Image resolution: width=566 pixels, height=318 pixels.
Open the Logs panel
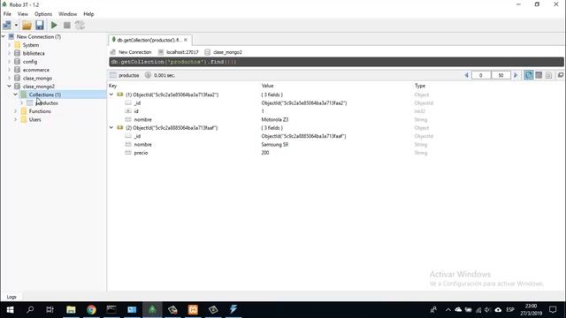pyautogui.click(x=11, y=297)
